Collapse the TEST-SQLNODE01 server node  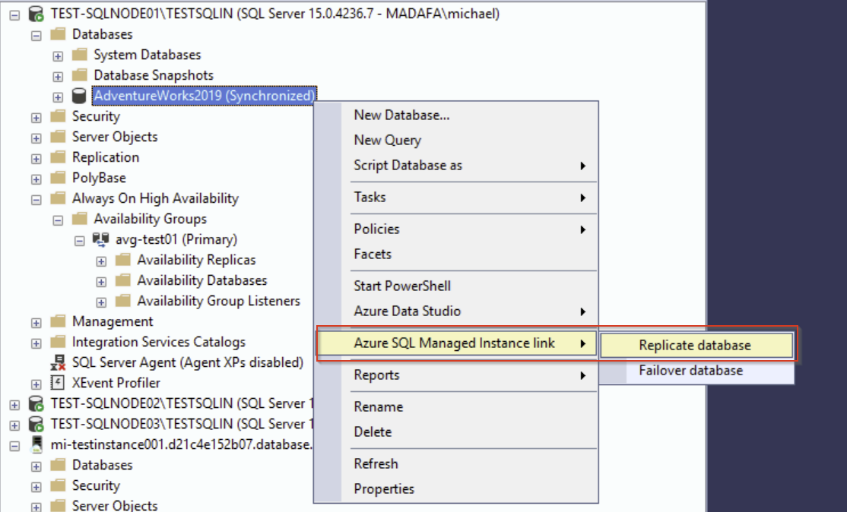tap(14, 15)
